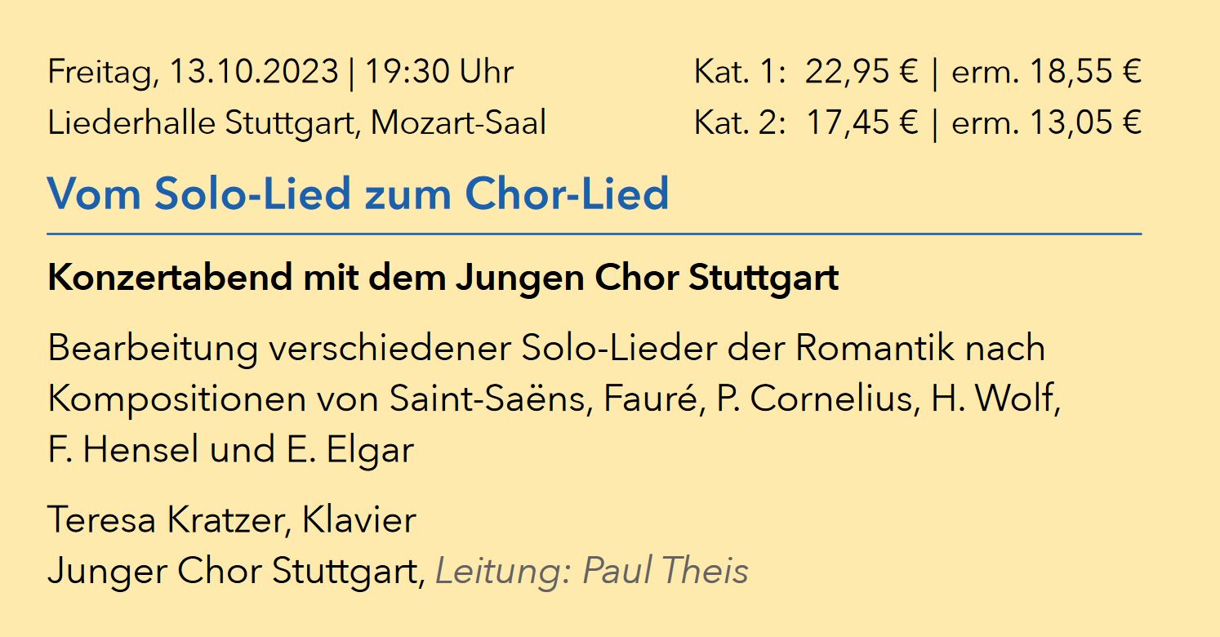Screen dimensions: 1220x637
Task: Select the date Freitag, 13.10.2023
Action: click(193, 73)
